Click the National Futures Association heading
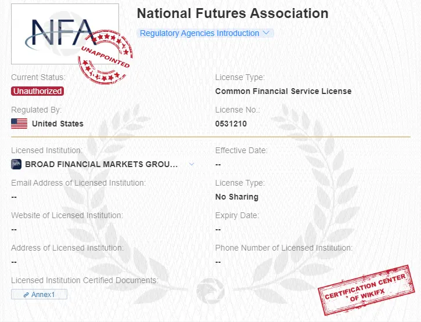421x322 pixels. pyautogui.click(x=232, y=13)
